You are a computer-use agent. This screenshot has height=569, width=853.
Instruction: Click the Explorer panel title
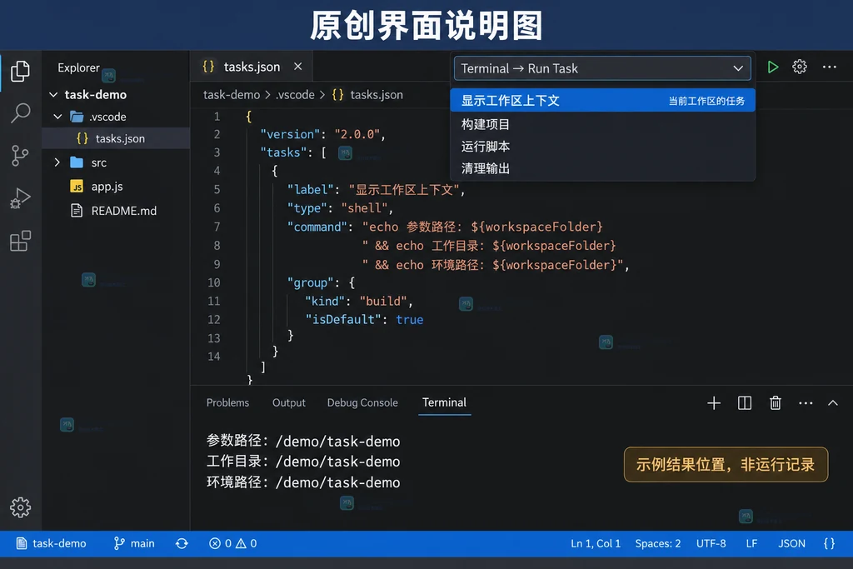[x=79, y=68]
